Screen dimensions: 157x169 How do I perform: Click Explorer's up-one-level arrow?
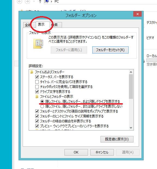tap(40, 2)
